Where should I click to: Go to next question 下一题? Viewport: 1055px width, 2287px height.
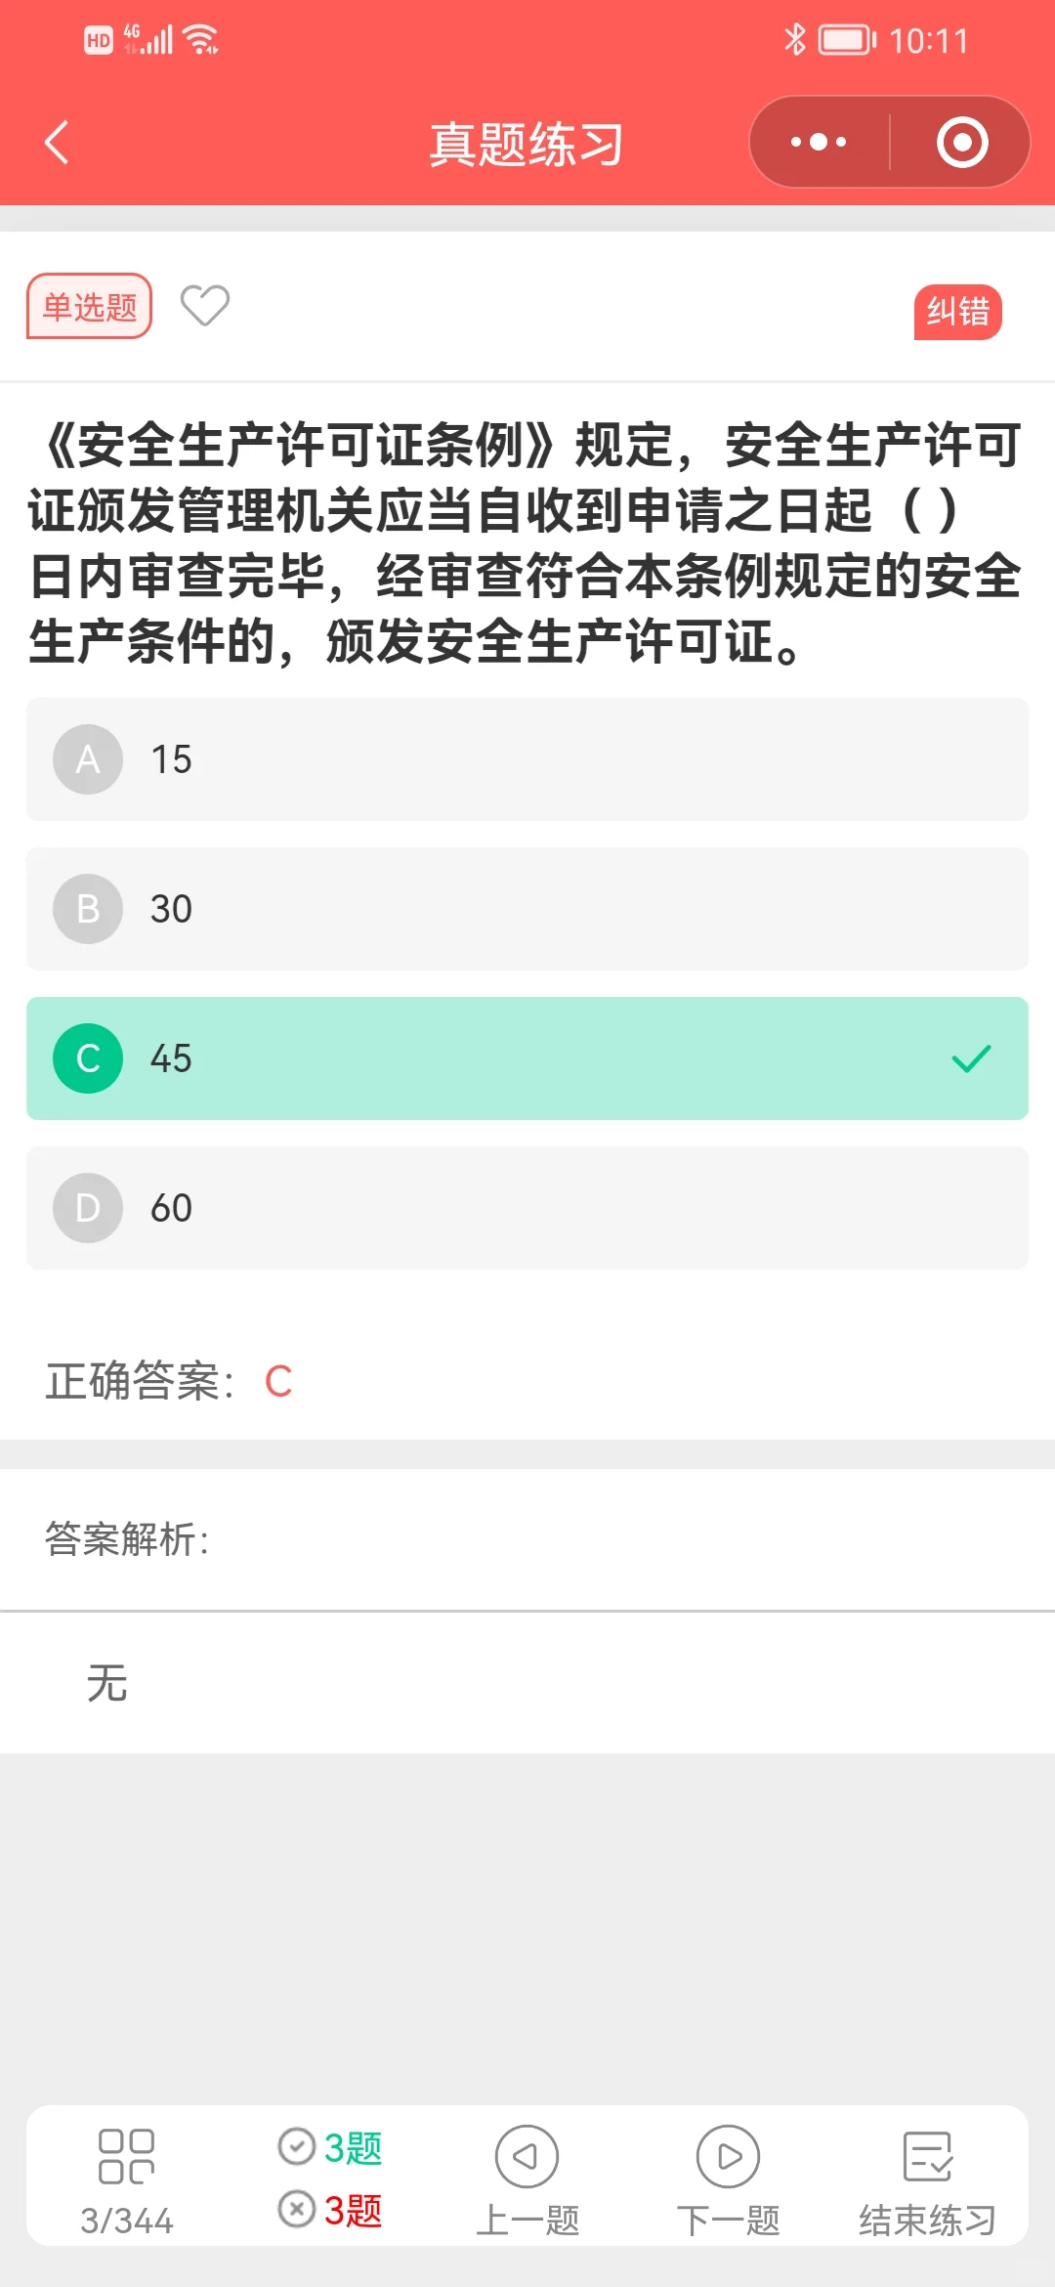(729, 2179)
